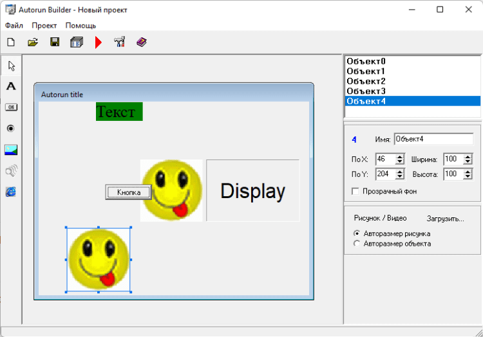Screen dimensions: 483x337
Task: Select Авторазмер рисунка radio option
Action: (x=357, y=233)
